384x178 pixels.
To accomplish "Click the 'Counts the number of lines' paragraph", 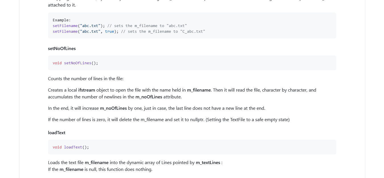I will tap(85, 78).
